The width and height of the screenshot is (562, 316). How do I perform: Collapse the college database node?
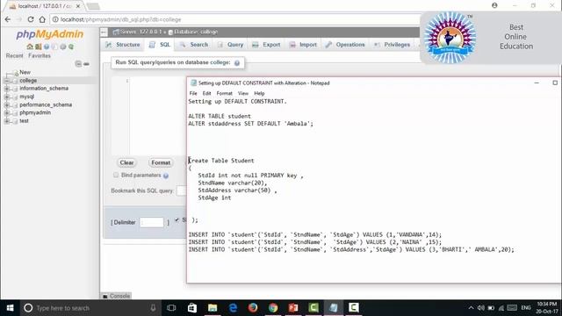coord(6,81)
